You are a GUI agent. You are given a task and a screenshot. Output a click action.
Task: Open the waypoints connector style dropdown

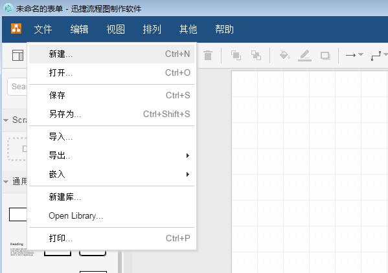point(379,56)
